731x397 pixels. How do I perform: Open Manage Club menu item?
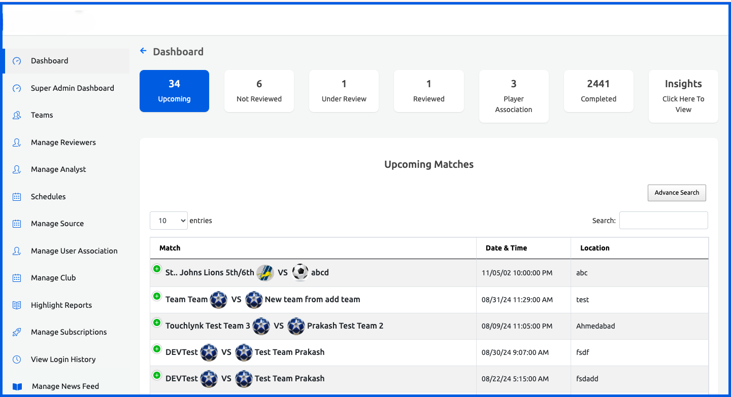coord(66,278)
